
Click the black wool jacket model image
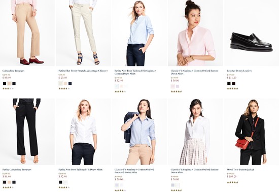252,132
